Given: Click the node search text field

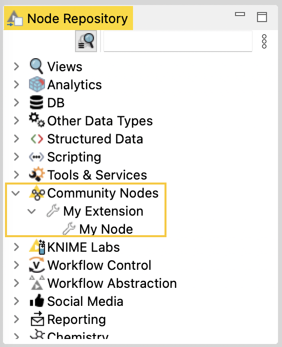Looking at the screenshot, I should click(x=178, y=42).
